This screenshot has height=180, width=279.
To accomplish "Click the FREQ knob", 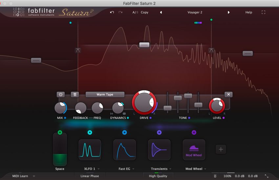I will [97, 108].
